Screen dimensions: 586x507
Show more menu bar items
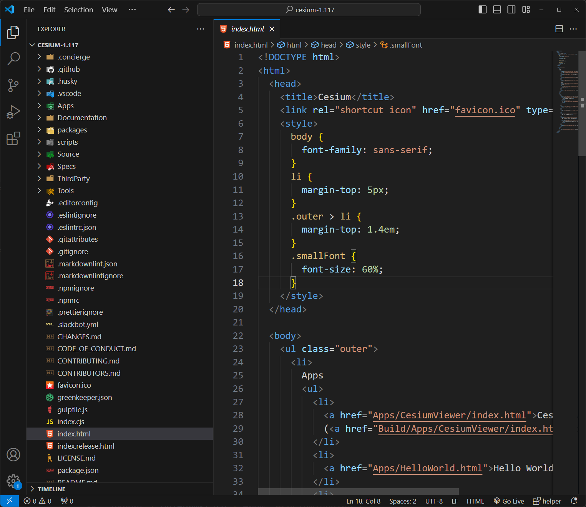[132, 10]
